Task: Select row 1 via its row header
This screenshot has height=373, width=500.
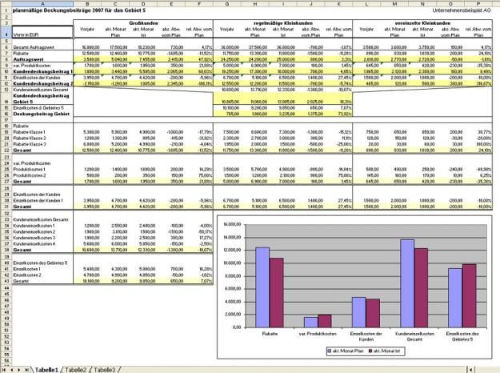Action: (6, 10)
